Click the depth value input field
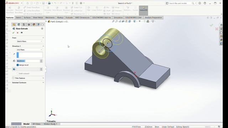 pyautogui.click(x=28, y=61)
